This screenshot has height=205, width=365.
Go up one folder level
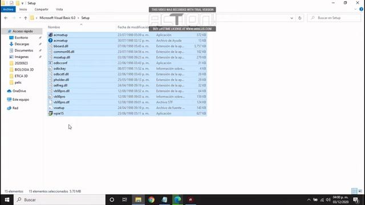(x=26, y=18)
